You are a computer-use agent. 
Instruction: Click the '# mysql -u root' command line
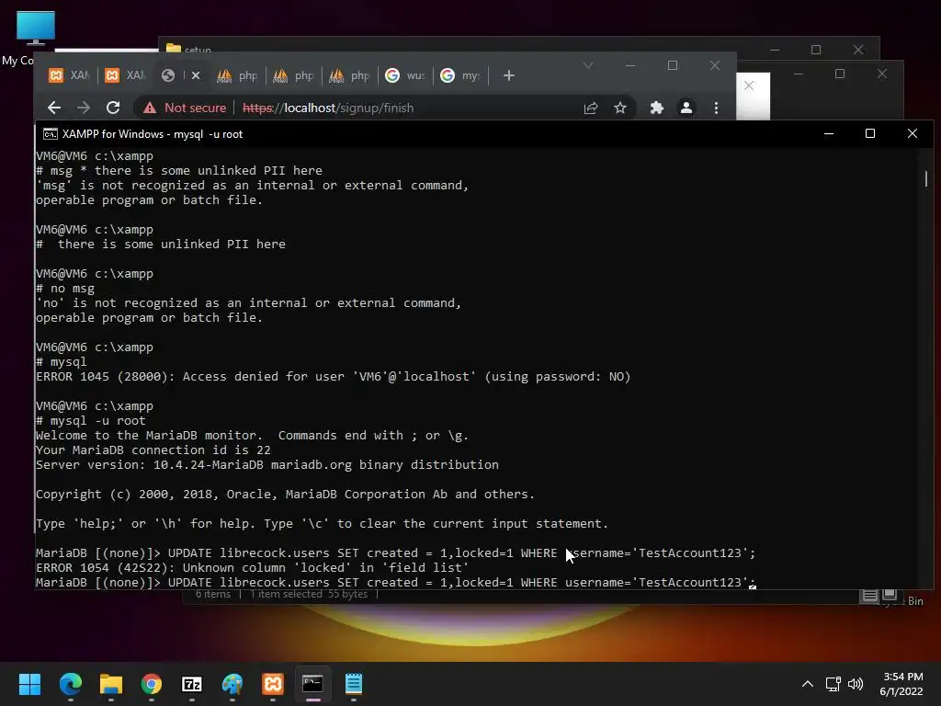click(91, 421)
